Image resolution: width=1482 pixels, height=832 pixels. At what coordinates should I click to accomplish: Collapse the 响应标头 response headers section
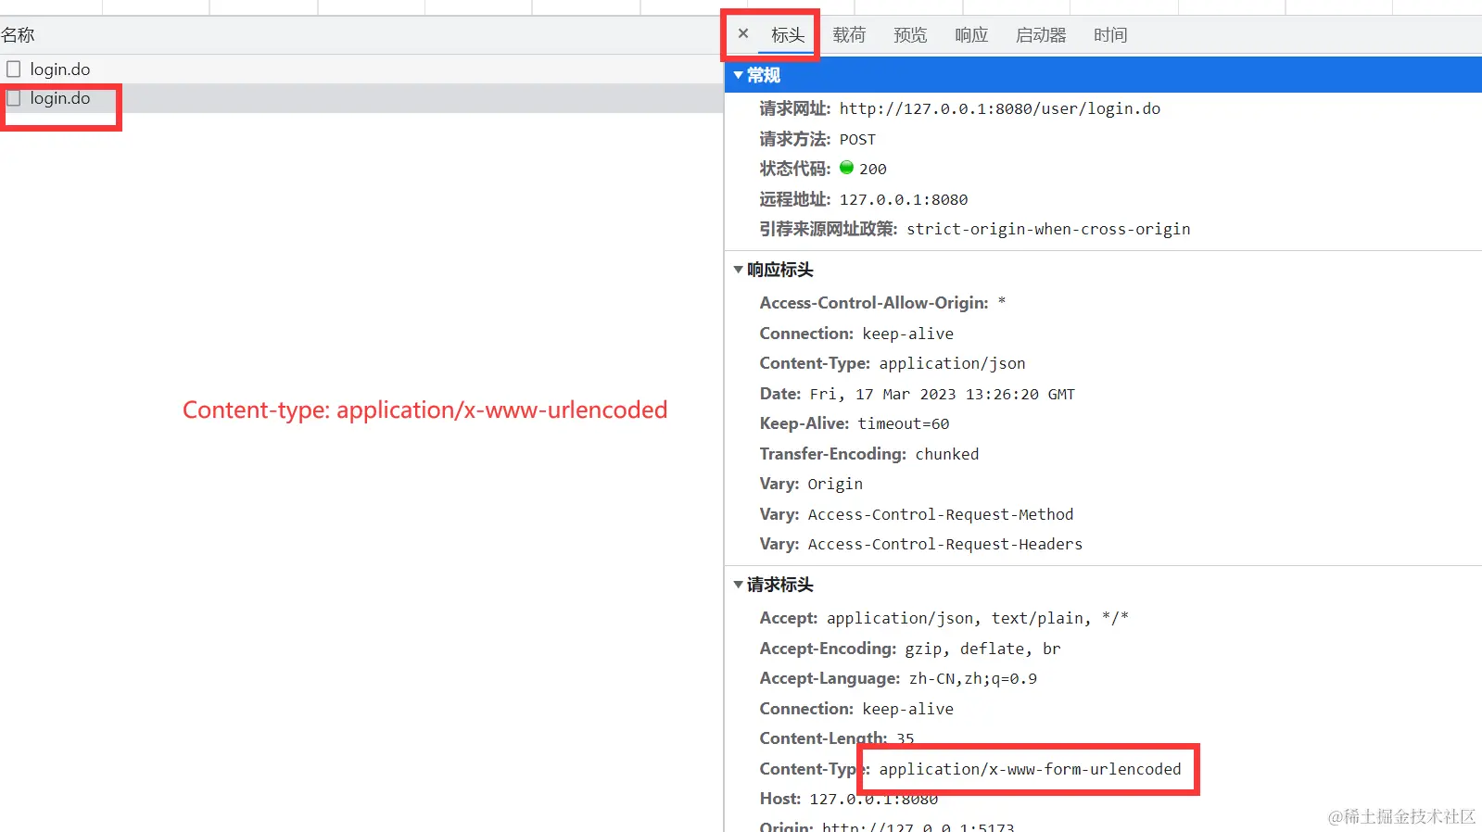(739, 270)
